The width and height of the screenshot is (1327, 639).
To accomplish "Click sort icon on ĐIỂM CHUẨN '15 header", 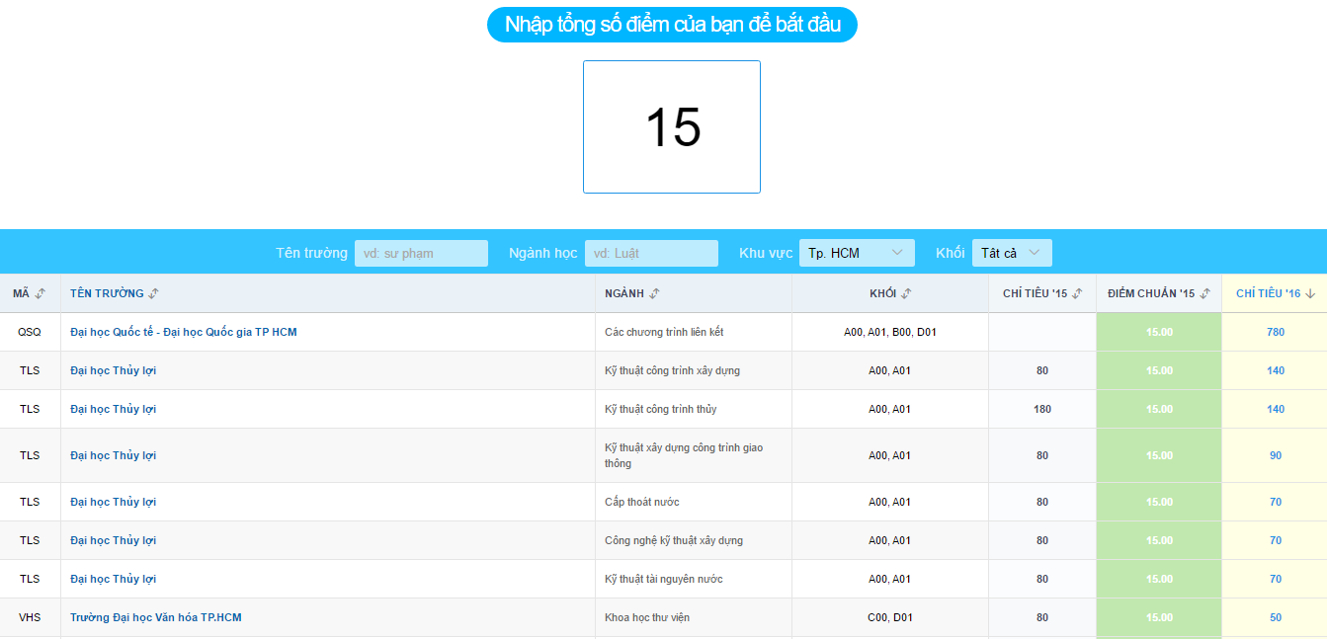I will pyautogui.click(x=1206, y=293).
